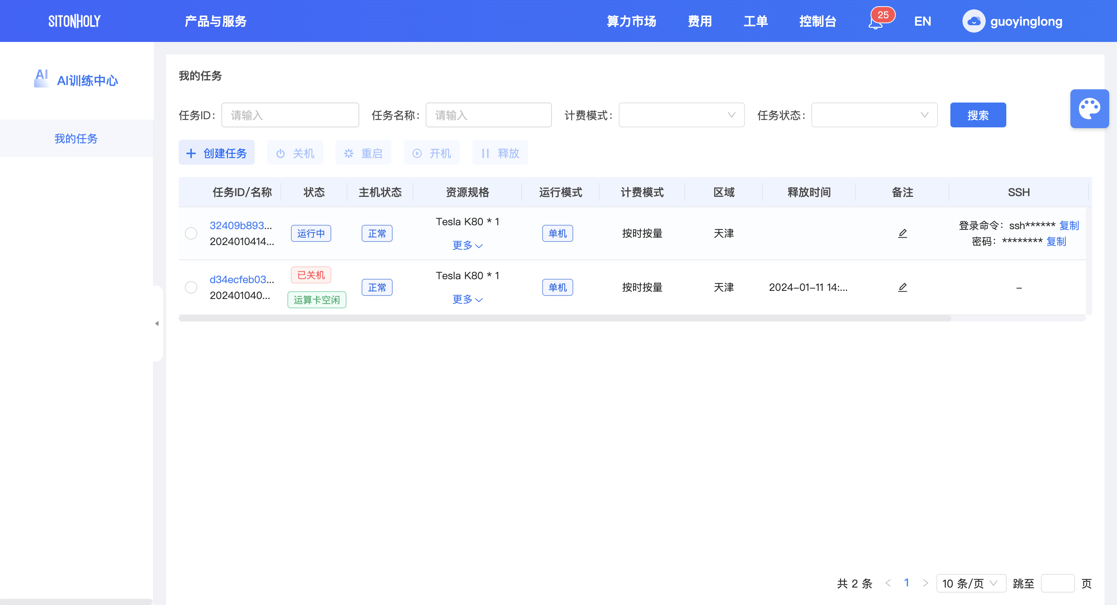The height and width of the screenshot is (605, 1117).
Task: Select the radio for task 32409b893
Action: coord(191,234)
